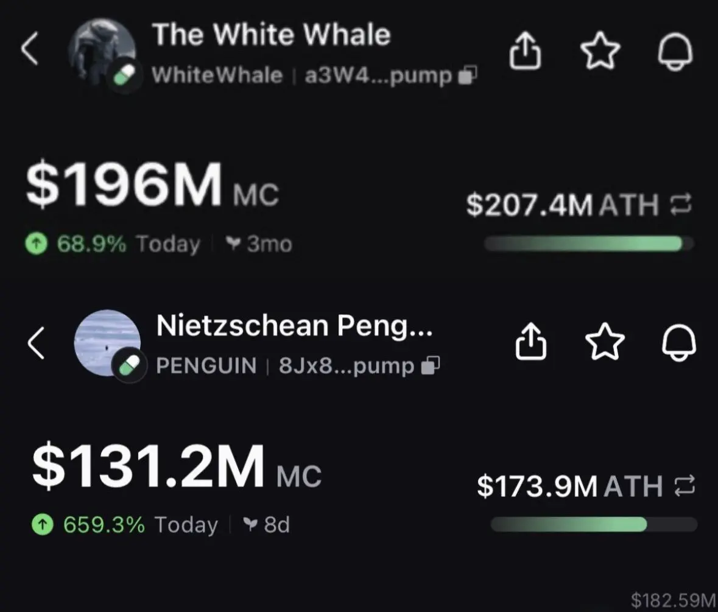718x612 pixels.
Task: Copy the a3W4...pump contract address
Action: pyautogui.click(x=468, y=75)
